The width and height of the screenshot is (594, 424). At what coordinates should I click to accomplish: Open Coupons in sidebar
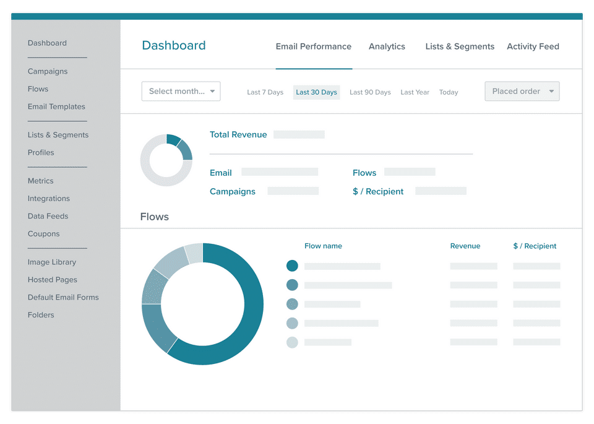point(43,234)
